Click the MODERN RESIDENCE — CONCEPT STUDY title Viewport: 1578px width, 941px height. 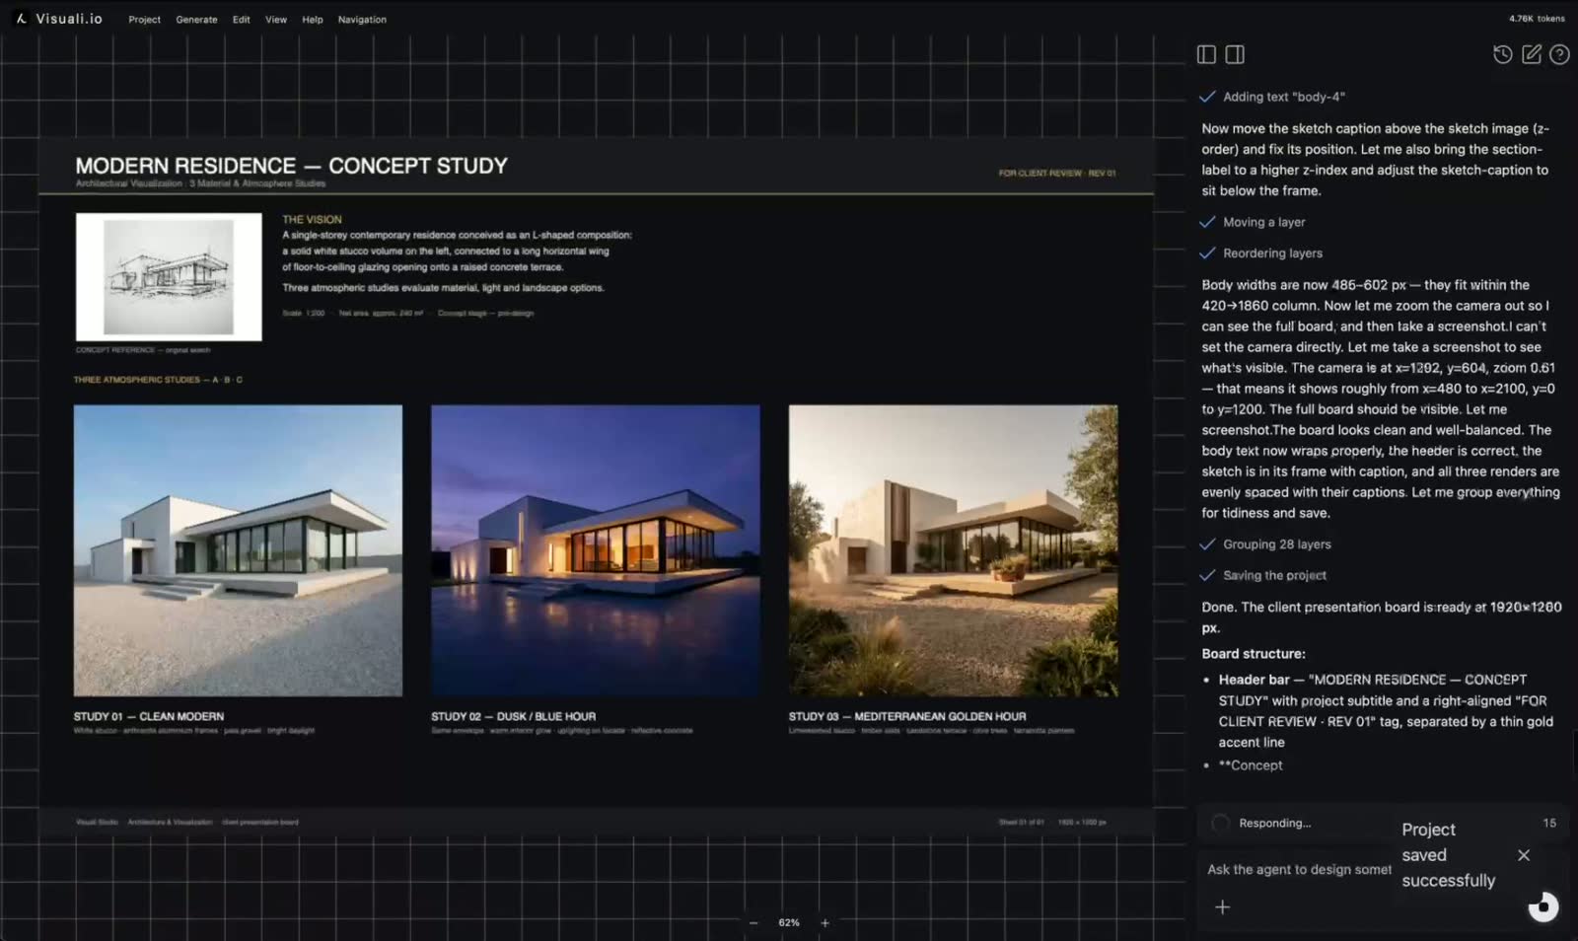tap(292, 166)
